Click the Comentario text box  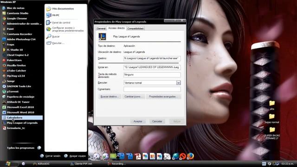click(152, 89)
